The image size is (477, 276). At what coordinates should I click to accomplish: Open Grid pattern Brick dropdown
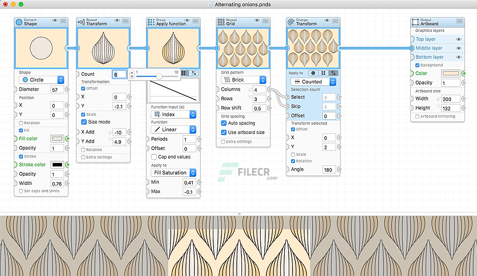point(244,80)
